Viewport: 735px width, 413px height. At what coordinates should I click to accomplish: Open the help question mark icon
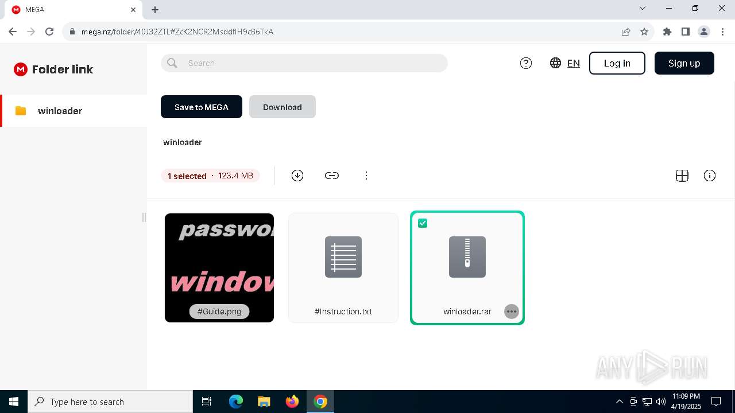pos(526,63)
